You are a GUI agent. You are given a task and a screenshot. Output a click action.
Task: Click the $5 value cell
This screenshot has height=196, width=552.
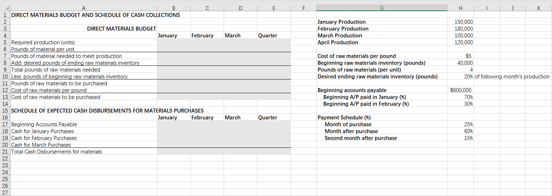pyautogui.click(x=469, y=56)
